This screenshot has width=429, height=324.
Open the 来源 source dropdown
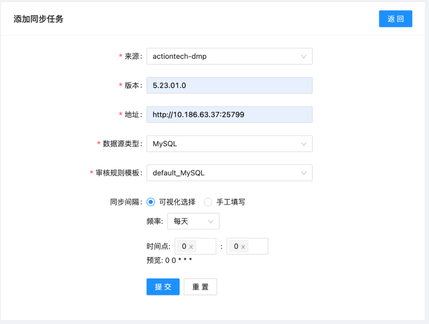(222, 56)
